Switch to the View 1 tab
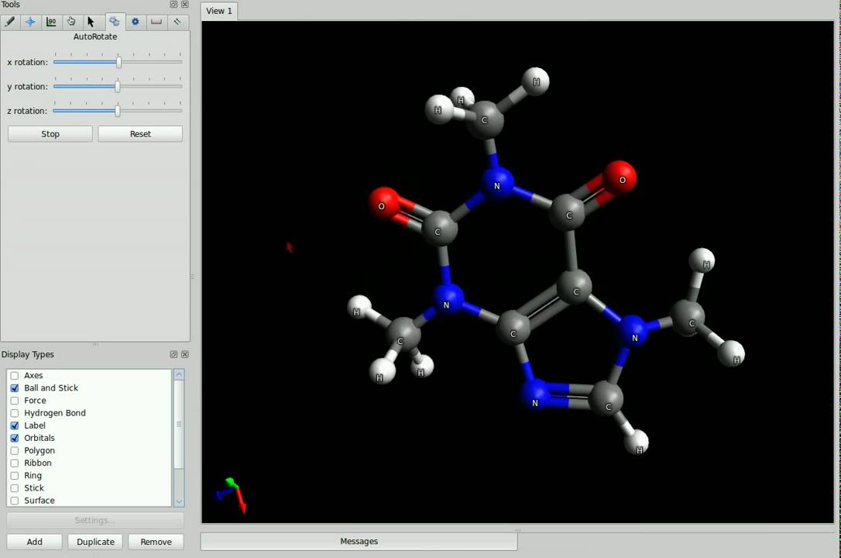 point(218,11)
